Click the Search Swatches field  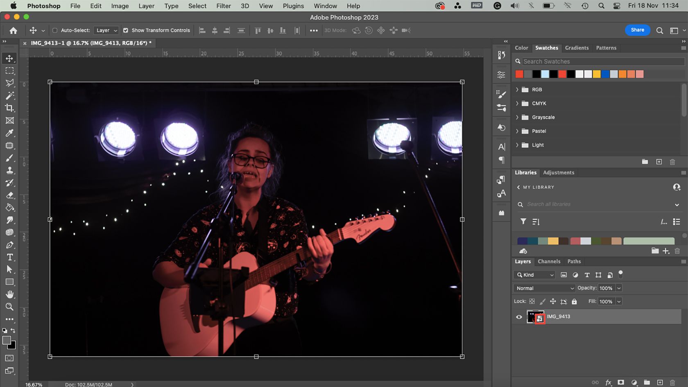pyautogui.click(x=602, y=61)
